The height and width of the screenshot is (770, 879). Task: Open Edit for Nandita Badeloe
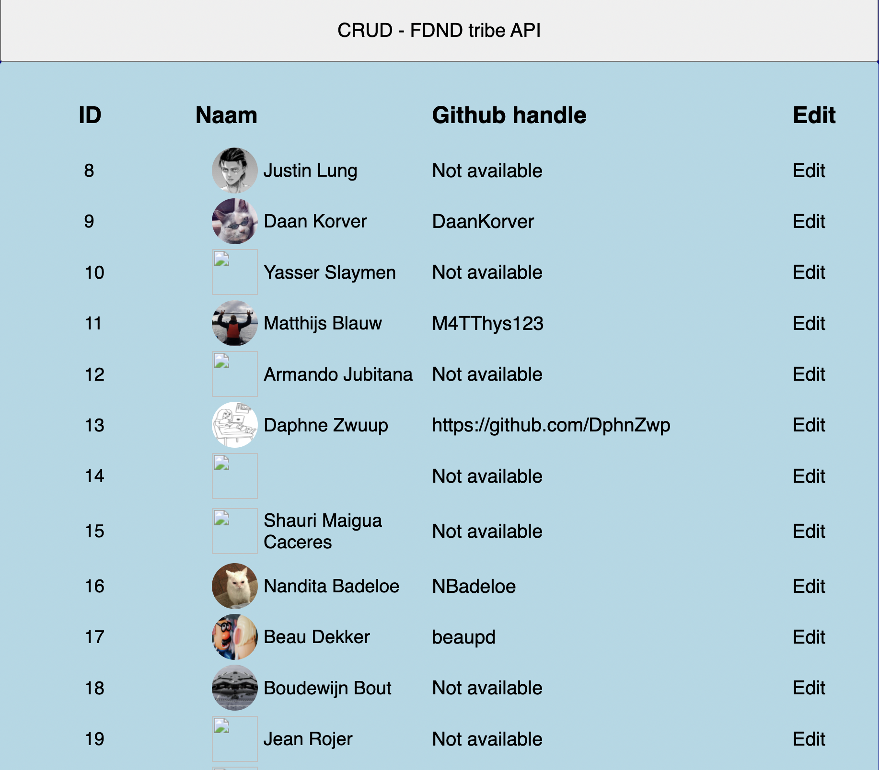click(809, 586)
